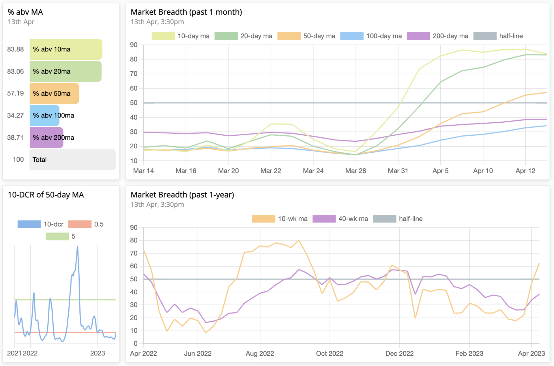Screen dimensions: 554x366
Task: Click the '10-day ma' legend text
Action: 194,36
